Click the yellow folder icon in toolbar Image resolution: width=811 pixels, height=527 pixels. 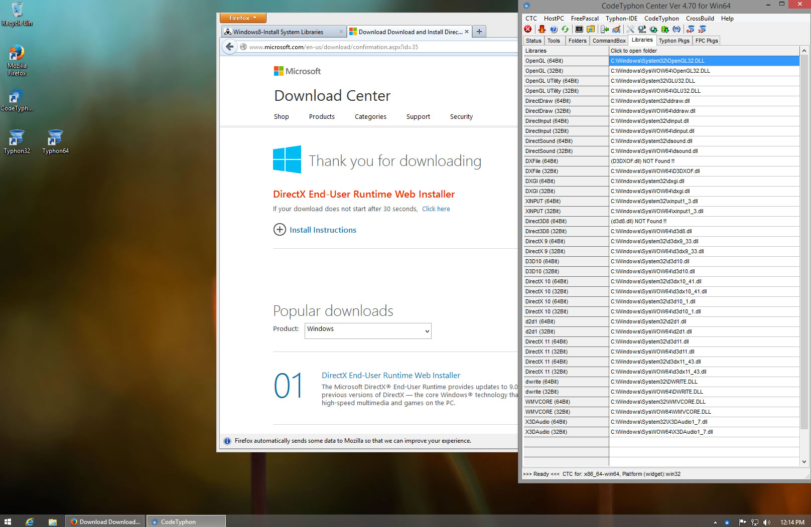pyautogui.click(x=591, y=29)
